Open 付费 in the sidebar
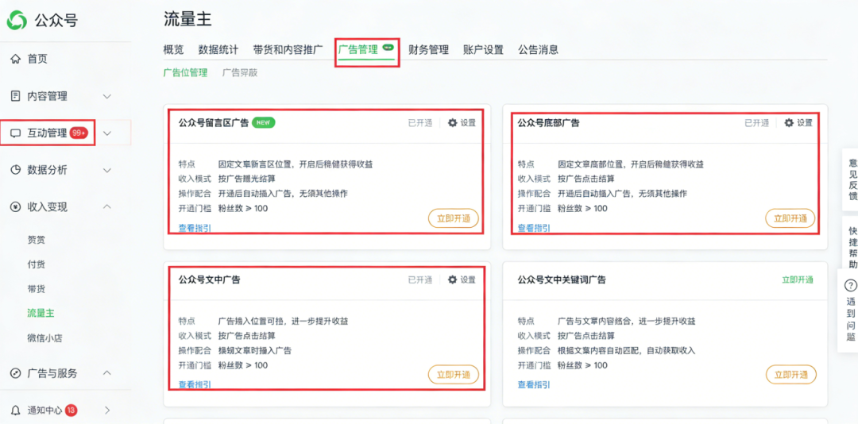 [x=36, y=264]
